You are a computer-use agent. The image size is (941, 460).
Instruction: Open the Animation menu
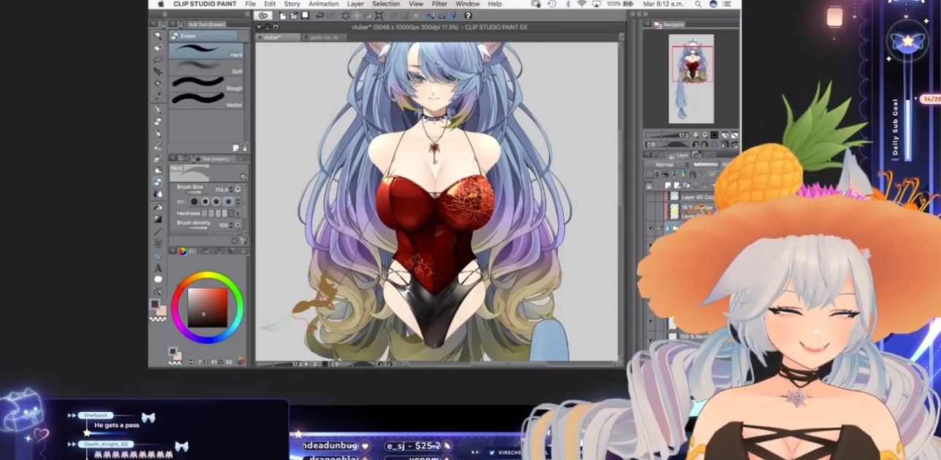[324, 4]
